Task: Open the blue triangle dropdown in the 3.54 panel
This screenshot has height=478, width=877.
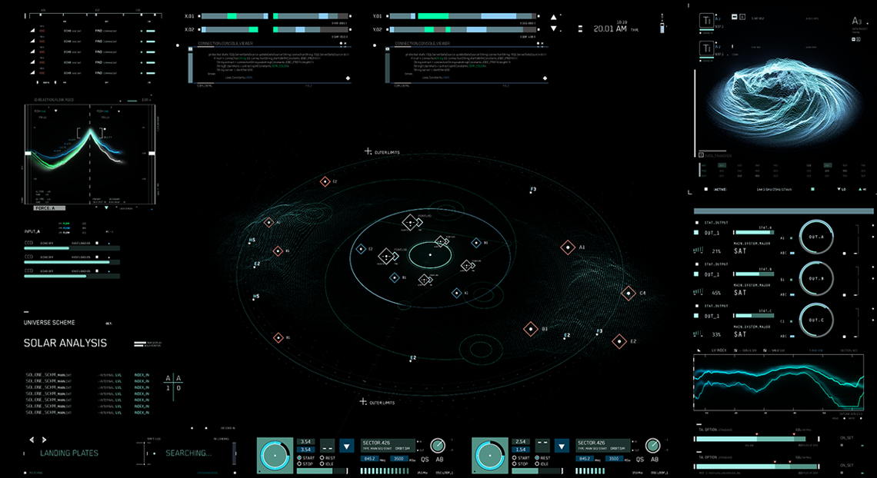Action: pos(346,446)
